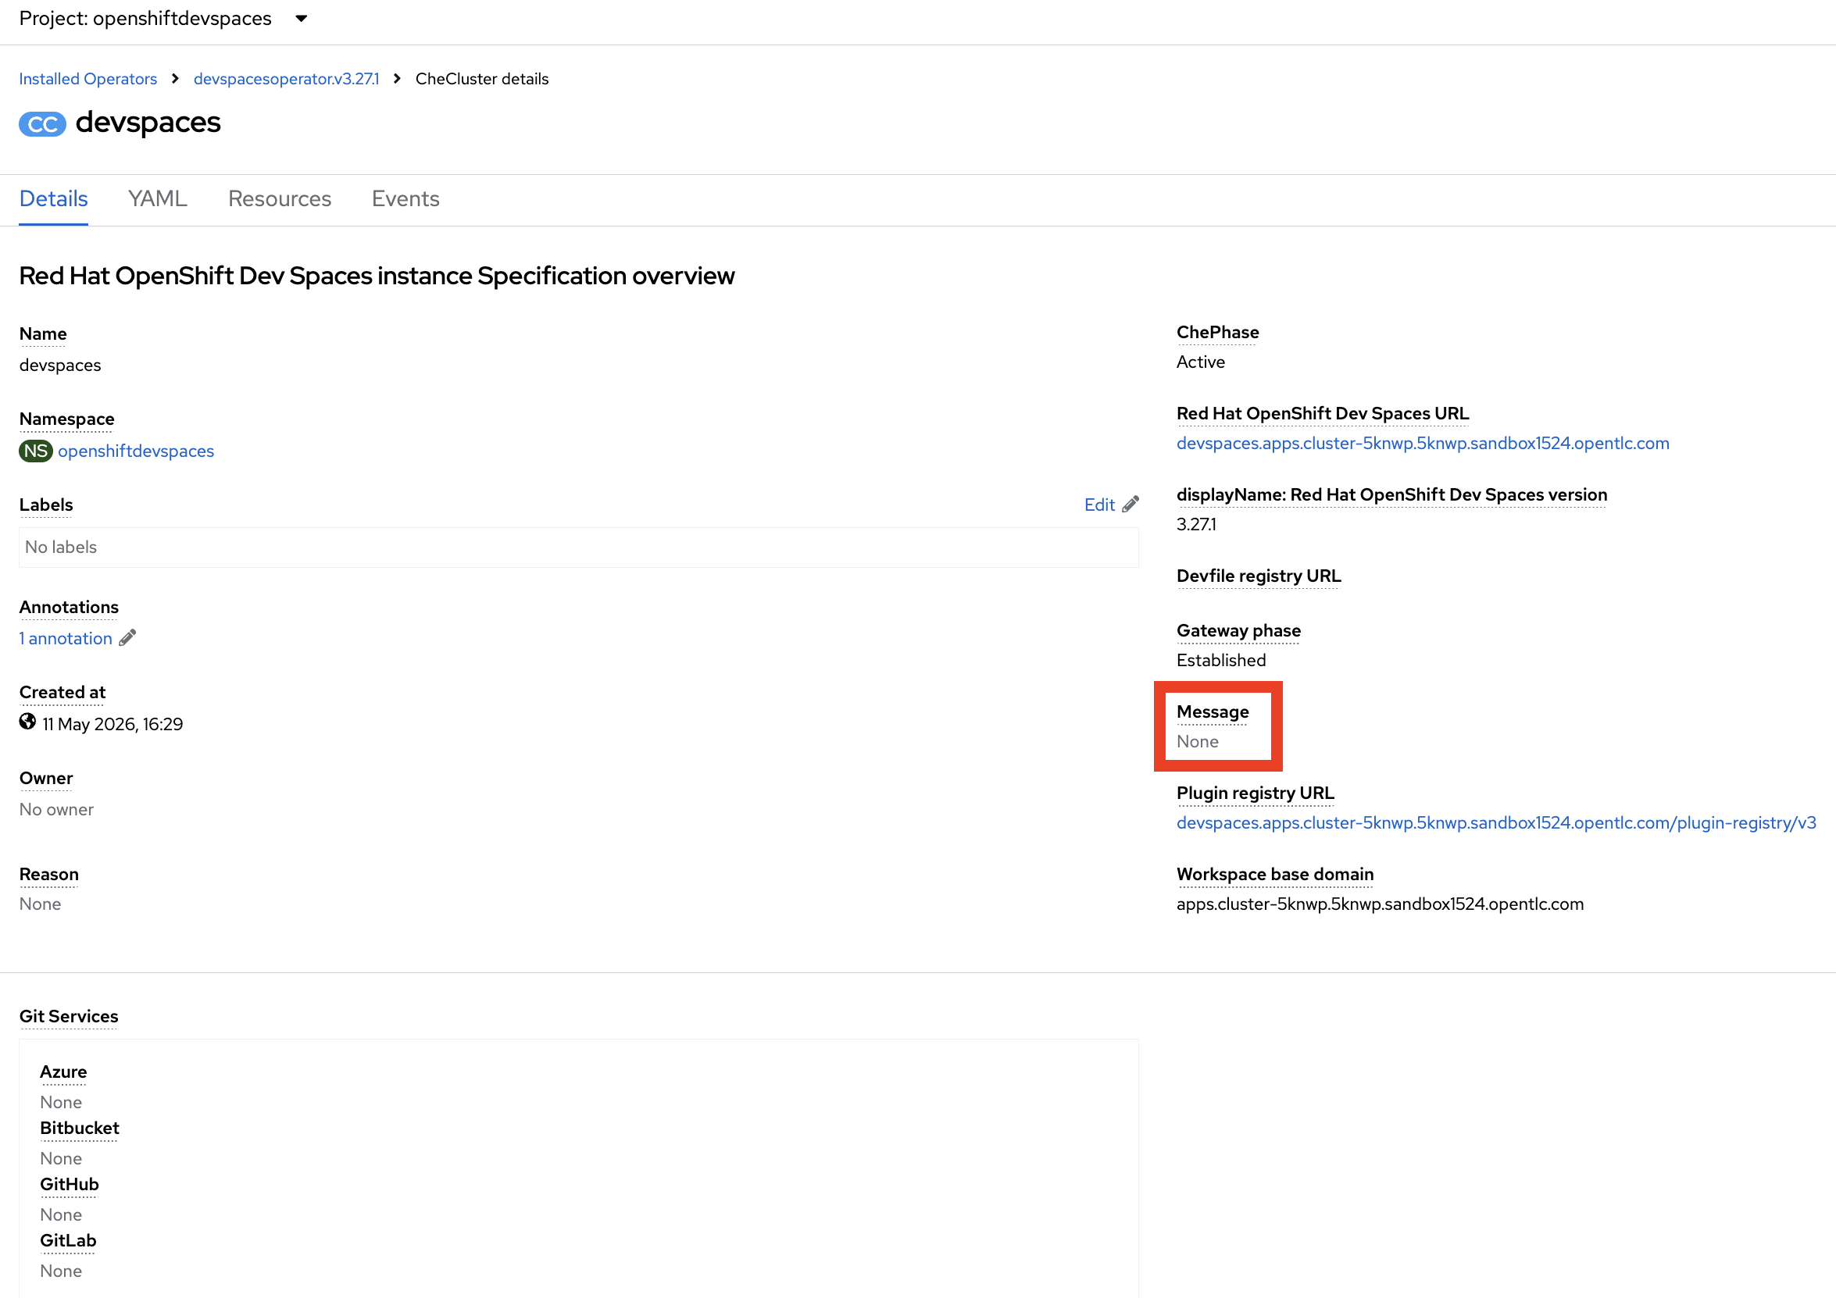
Task: Go to Installed Operators breadcrumb
Action: tap(88, 78)
